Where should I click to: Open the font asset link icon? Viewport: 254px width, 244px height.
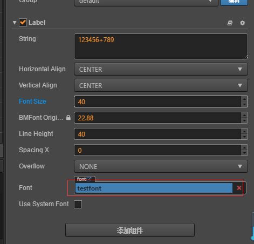[89, 179]
